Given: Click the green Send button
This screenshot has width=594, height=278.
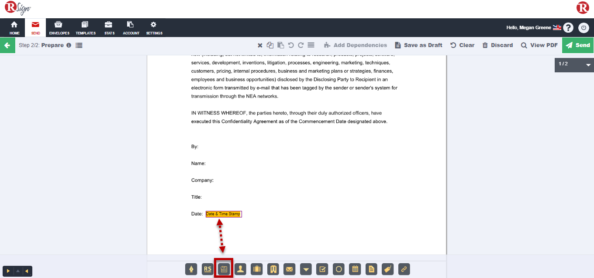Looking at the screenshot, I should [578, 45].
